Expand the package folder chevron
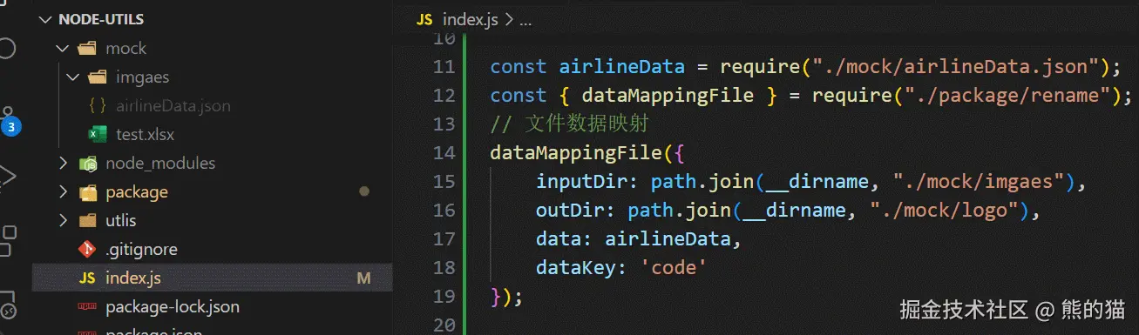This screenshot has width=1139, height=335. click(63, 191)
